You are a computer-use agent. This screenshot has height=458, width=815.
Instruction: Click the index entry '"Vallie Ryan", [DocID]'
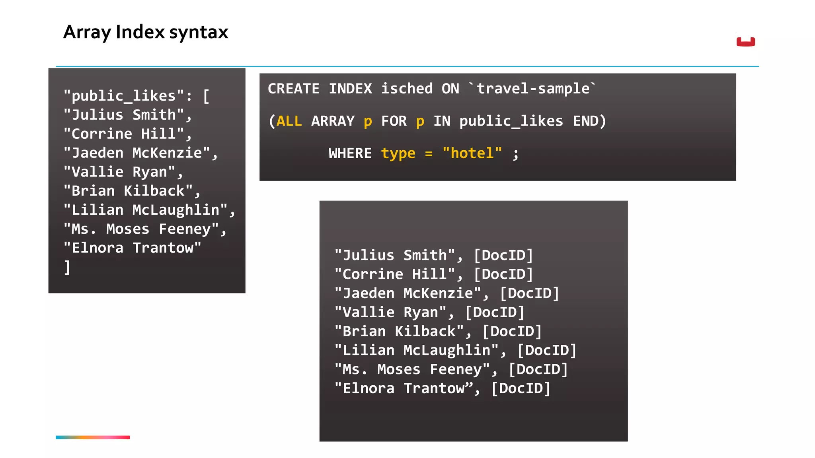tap(429, 313)
